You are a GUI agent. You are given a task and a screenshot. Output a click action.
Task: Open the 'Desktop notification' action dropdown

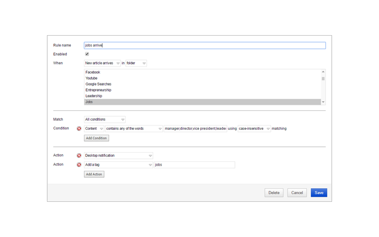118,156
